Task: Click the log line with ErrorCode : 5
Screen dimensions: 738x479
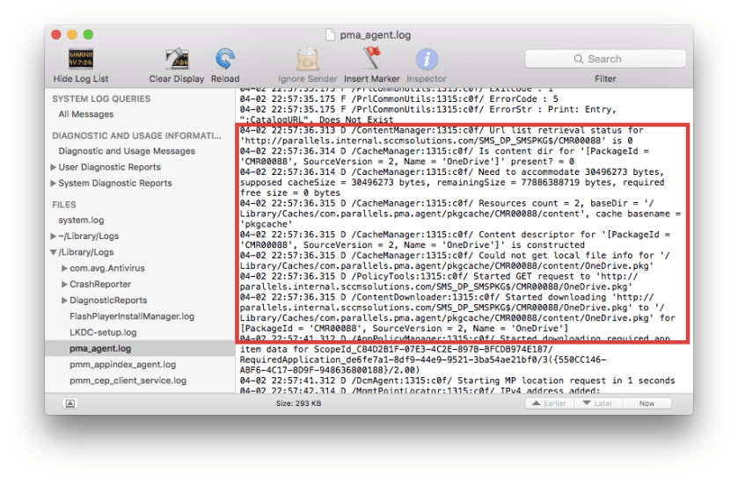Action: (399, 99)
